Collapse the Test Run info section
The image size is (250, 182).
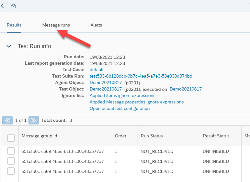[9, 46]
